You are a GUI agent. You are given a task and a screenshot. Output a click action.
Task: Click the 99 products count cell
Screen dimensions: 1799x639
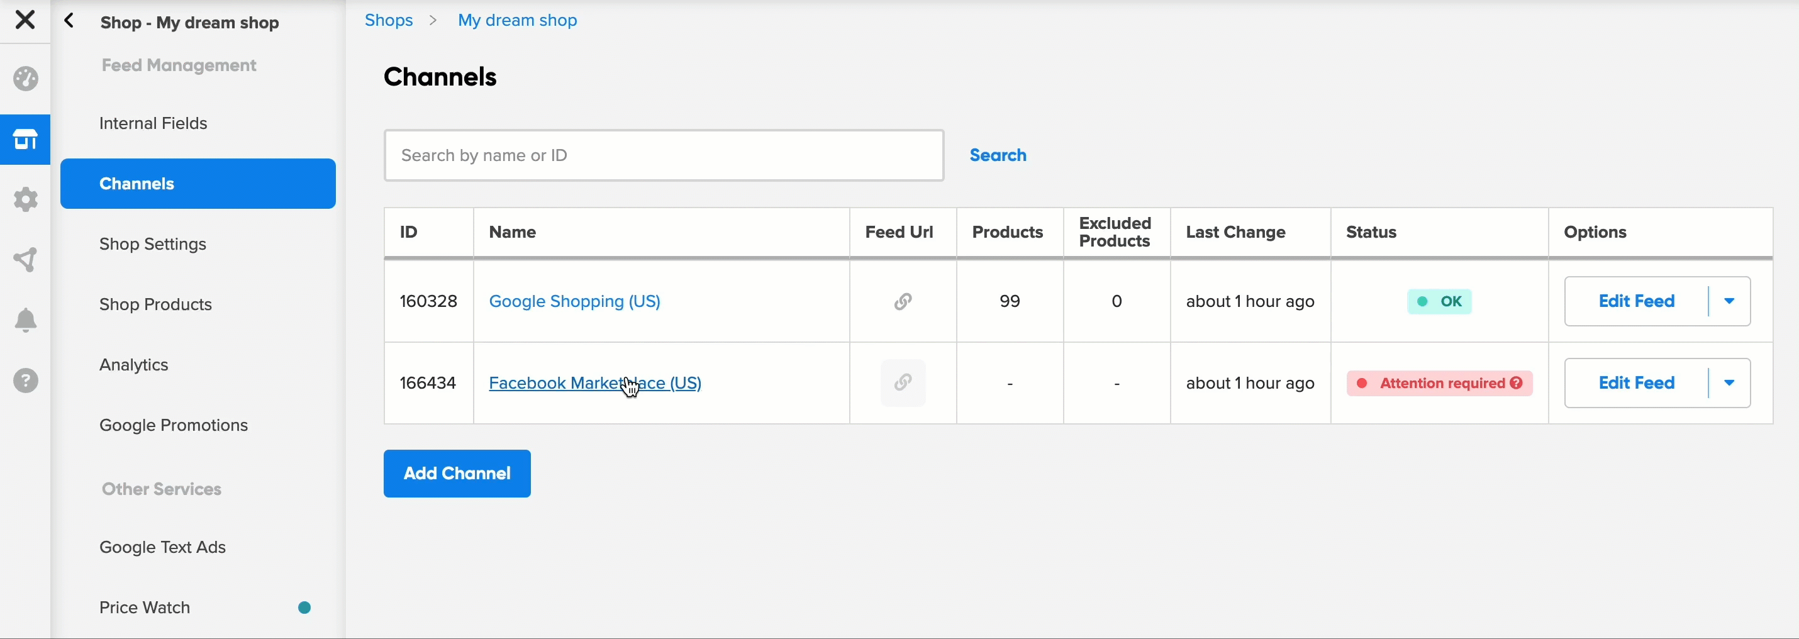click(x=1010, y=302)
